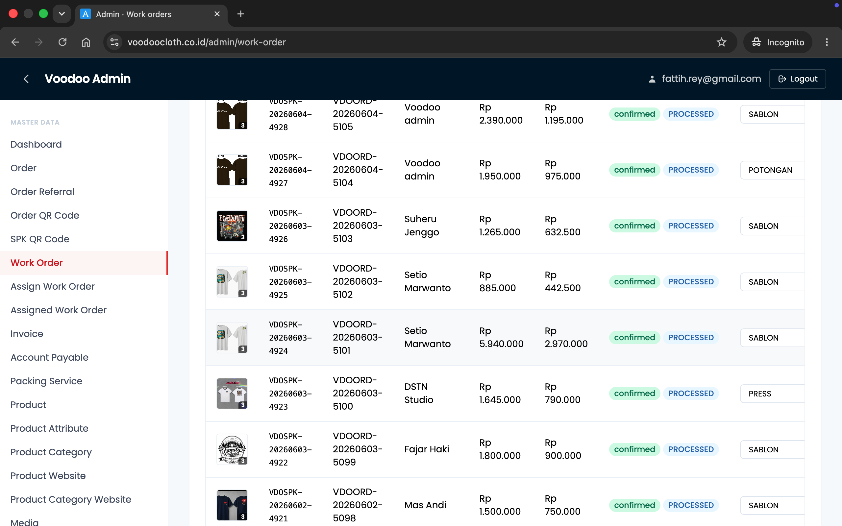Open a new browser tab with plus icon
842x526 pixels.
240,14
